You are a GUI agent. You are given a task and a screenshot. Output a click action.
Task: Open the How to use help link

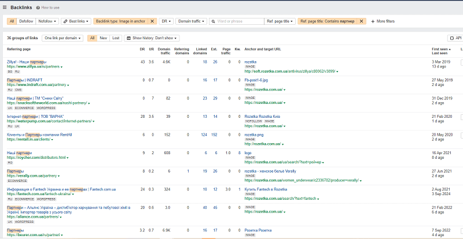coord(48,8)
